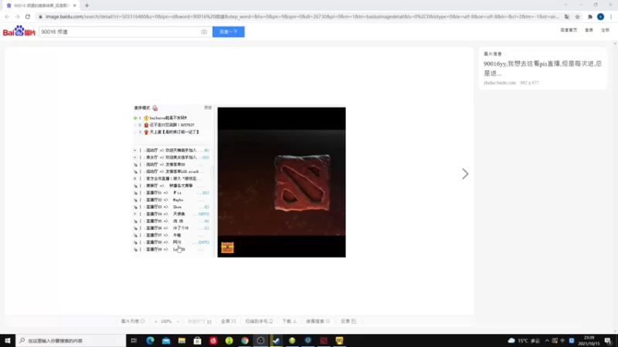Open Mail app on the taskbar
This screenshot has width=618, height=347.
pos(166,341)
